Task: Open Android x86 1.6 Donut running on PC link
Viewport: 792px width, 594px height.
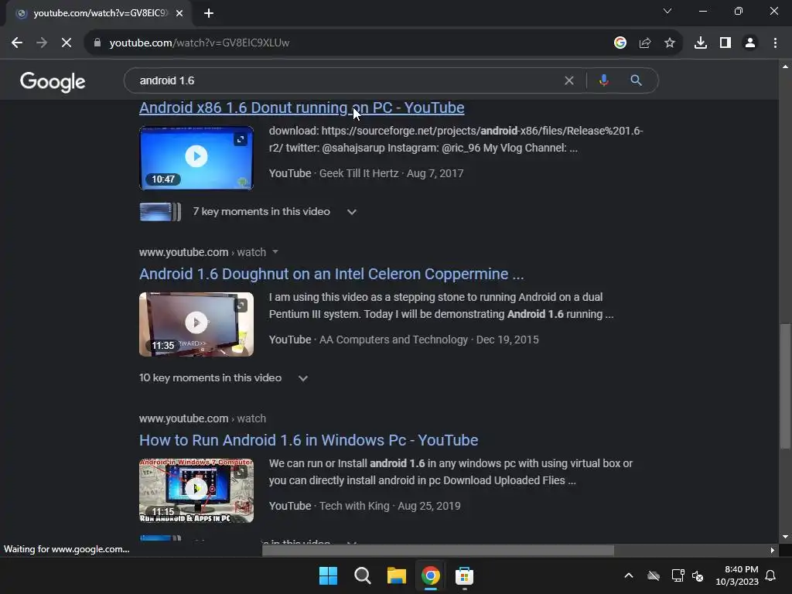Action: [302, 108]
